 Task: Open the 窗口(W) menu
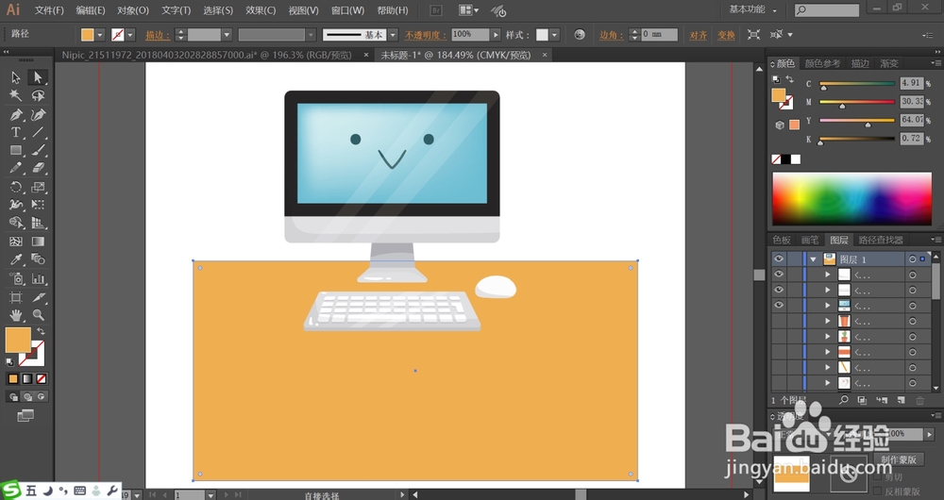coord(348,10)
